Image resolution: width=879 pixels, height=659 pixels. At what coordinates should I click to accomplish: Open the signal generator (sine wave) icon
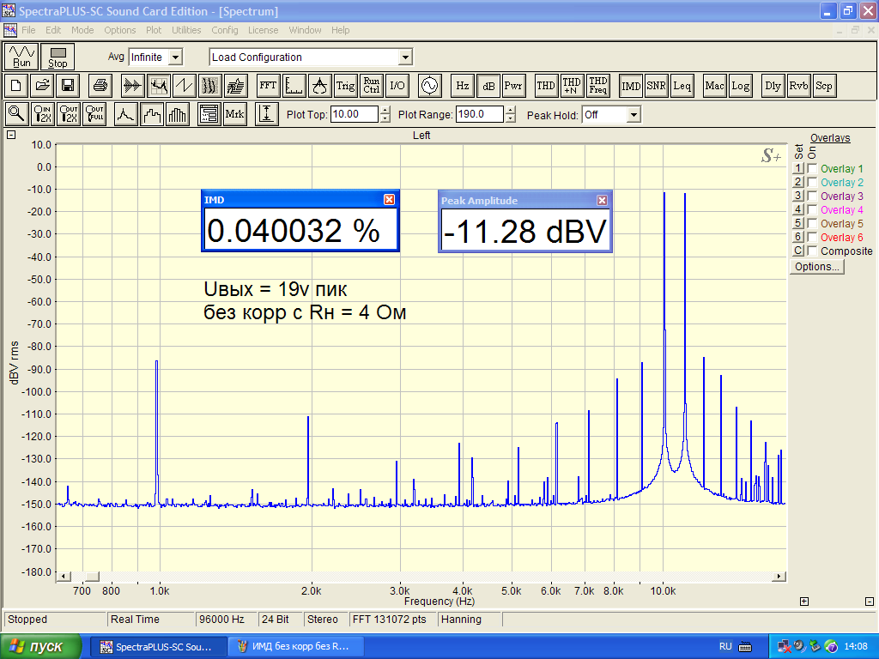[428, 86]
